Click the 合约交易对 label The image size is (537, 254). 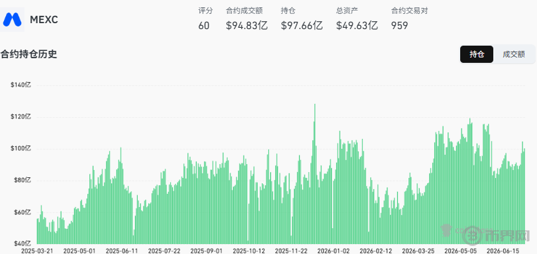pyautogui.click(x=410, y=11)
